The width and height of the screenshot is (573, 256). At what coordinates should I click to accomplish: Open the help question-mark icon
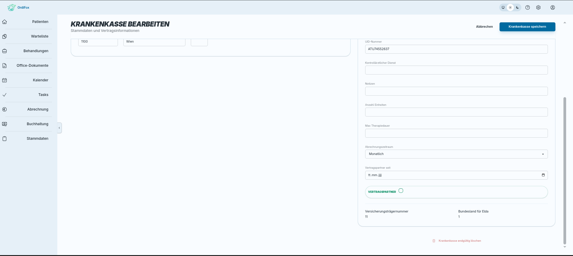pos(528,7)
